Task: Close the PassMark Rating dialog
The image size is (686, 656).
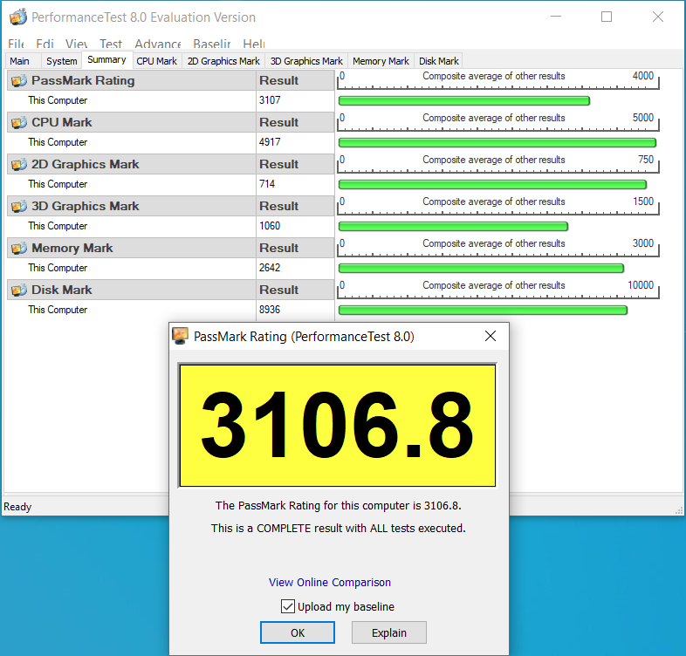Action: click(490, 336)
